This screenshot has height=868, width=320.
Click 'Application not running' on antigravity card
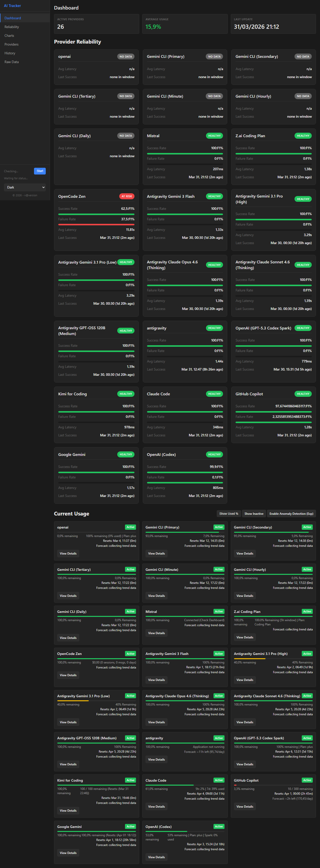(x=208, y=747)
